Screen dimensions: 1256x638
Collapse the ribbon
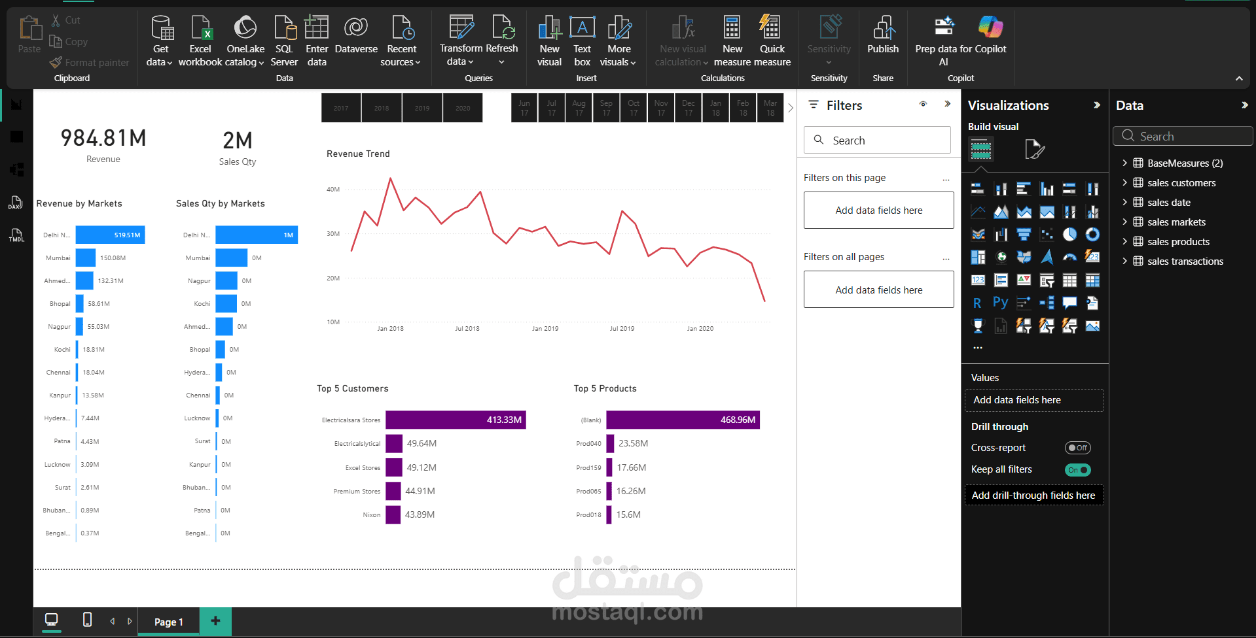[x=1239, y=78]
